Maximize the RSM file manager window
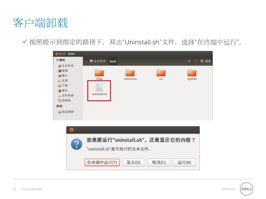The width and height of the screenshot is (266, 199). 64,54
